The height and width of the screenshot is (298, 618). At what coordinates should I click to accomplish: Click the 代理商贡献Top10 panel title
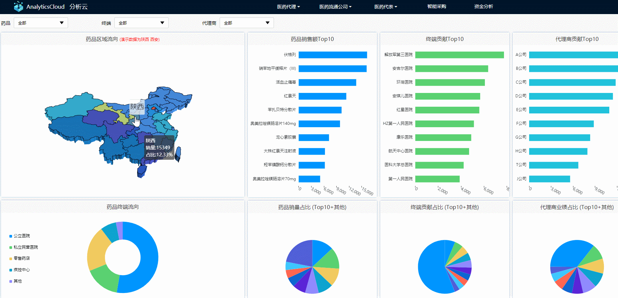click(577, 39)
